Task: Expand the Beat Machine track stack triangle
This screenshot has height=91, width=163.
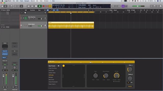Action: coord(23,18)
